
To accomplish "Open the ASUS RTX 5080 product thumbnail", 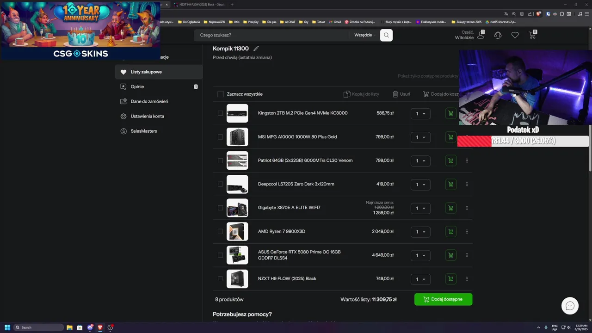I will tap(237, 255).
